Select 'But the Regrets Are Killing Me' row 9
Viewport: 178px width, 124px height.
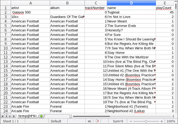131,44
